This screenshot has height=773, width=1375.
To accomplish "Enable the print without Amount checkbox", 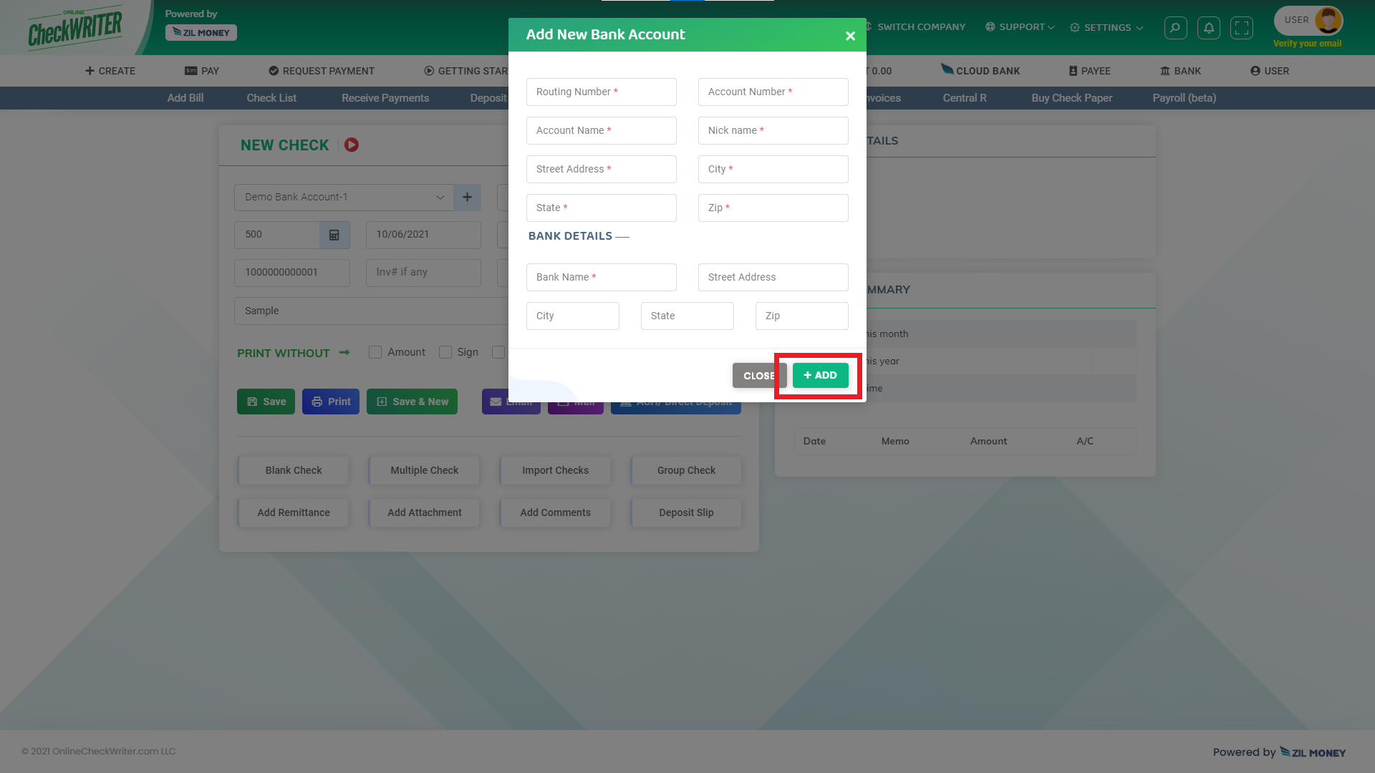I will 375,352.
